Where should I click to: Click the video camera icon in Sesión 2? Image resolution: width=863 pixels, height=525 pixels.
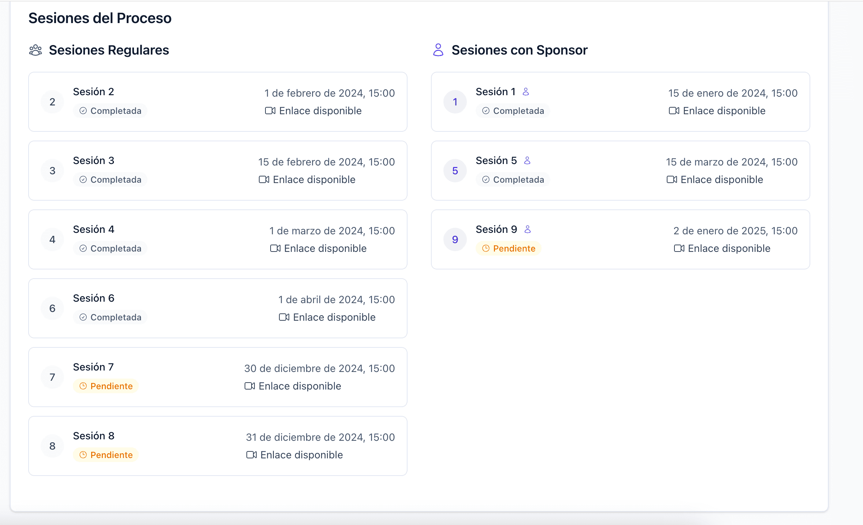click(270, 111)
